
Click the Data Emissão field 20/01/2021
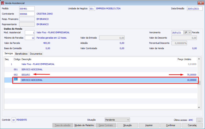point(195,9)
